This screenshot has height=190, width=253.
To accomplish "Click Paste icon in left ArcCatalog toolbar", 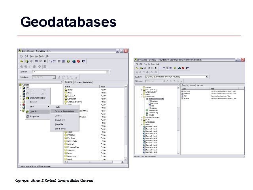I will pos(41,61).
